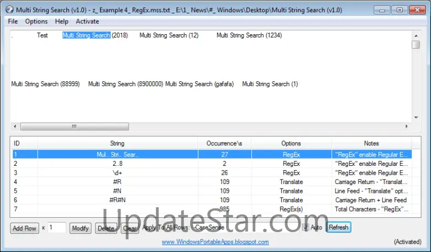Image resolution: width=431 pixels, height=252 pixels.
Task: Click 'Multi String Search (1234)' in the text area
Action: click(x=249, y=35)
